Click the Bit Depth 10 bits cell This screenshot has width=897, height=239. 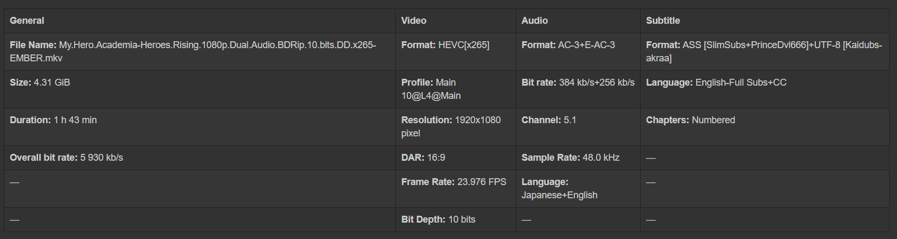(438, 219)
